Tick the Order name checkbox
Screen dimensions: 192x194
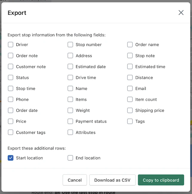[130, 45]
